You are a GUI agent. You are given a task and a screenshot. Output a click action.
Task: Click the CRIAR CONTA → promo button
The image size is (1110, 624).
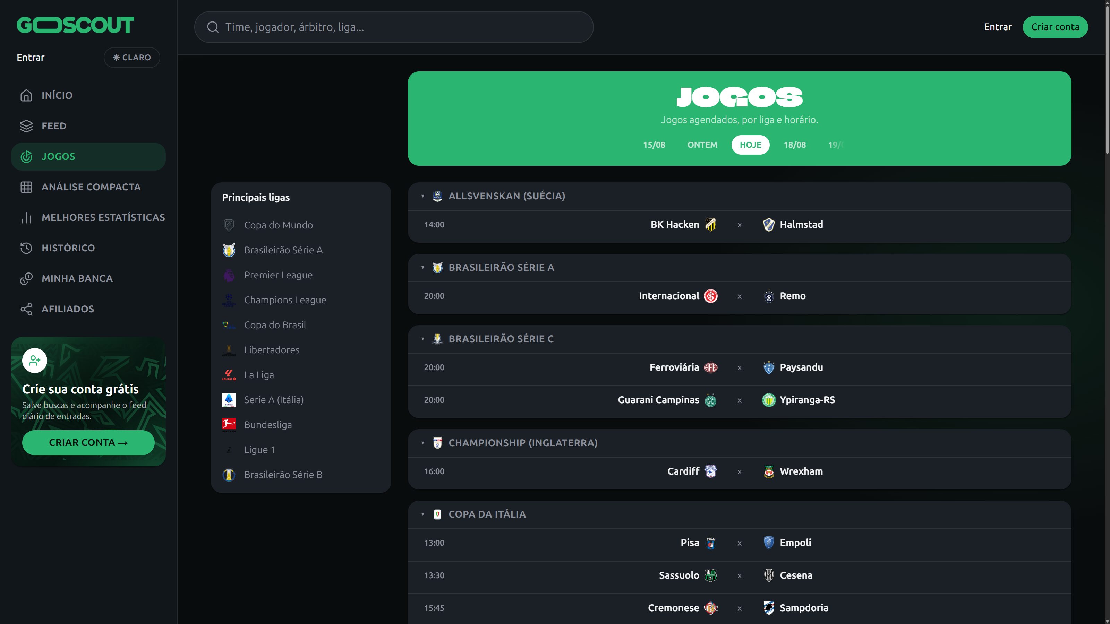pyautogui.click(x=88, y=443)
